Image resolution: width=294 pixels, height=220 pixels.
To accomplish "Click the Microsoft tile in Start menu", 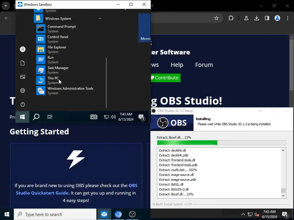I will [144, 28].
